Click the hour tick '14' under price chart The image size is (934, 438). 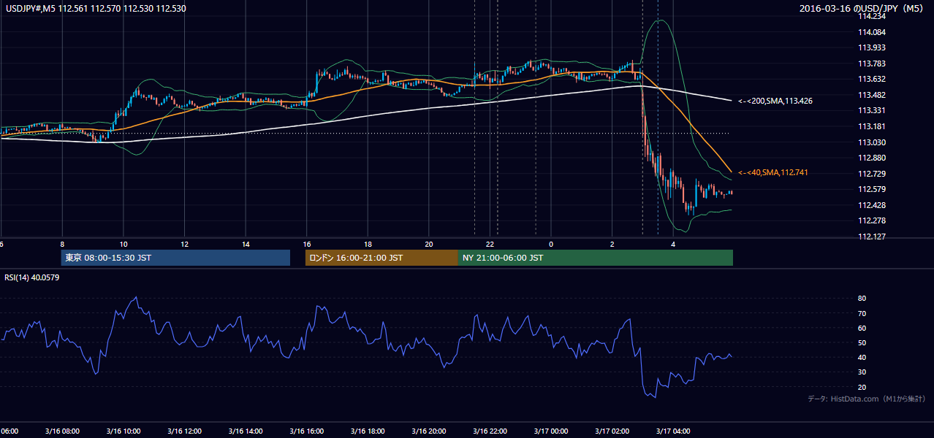(x=246, y=244)
